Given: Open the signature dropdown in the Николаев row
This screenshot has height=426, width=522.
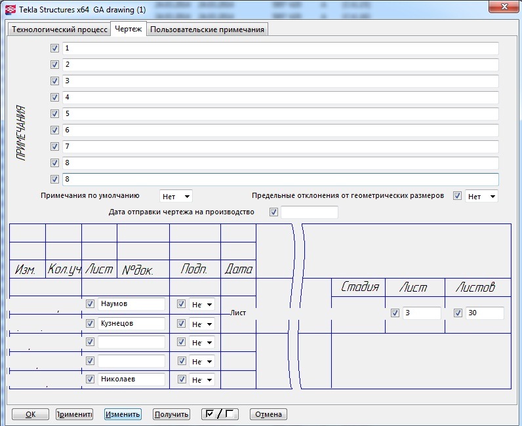Looking at the screenshot, I should (201, 379).
